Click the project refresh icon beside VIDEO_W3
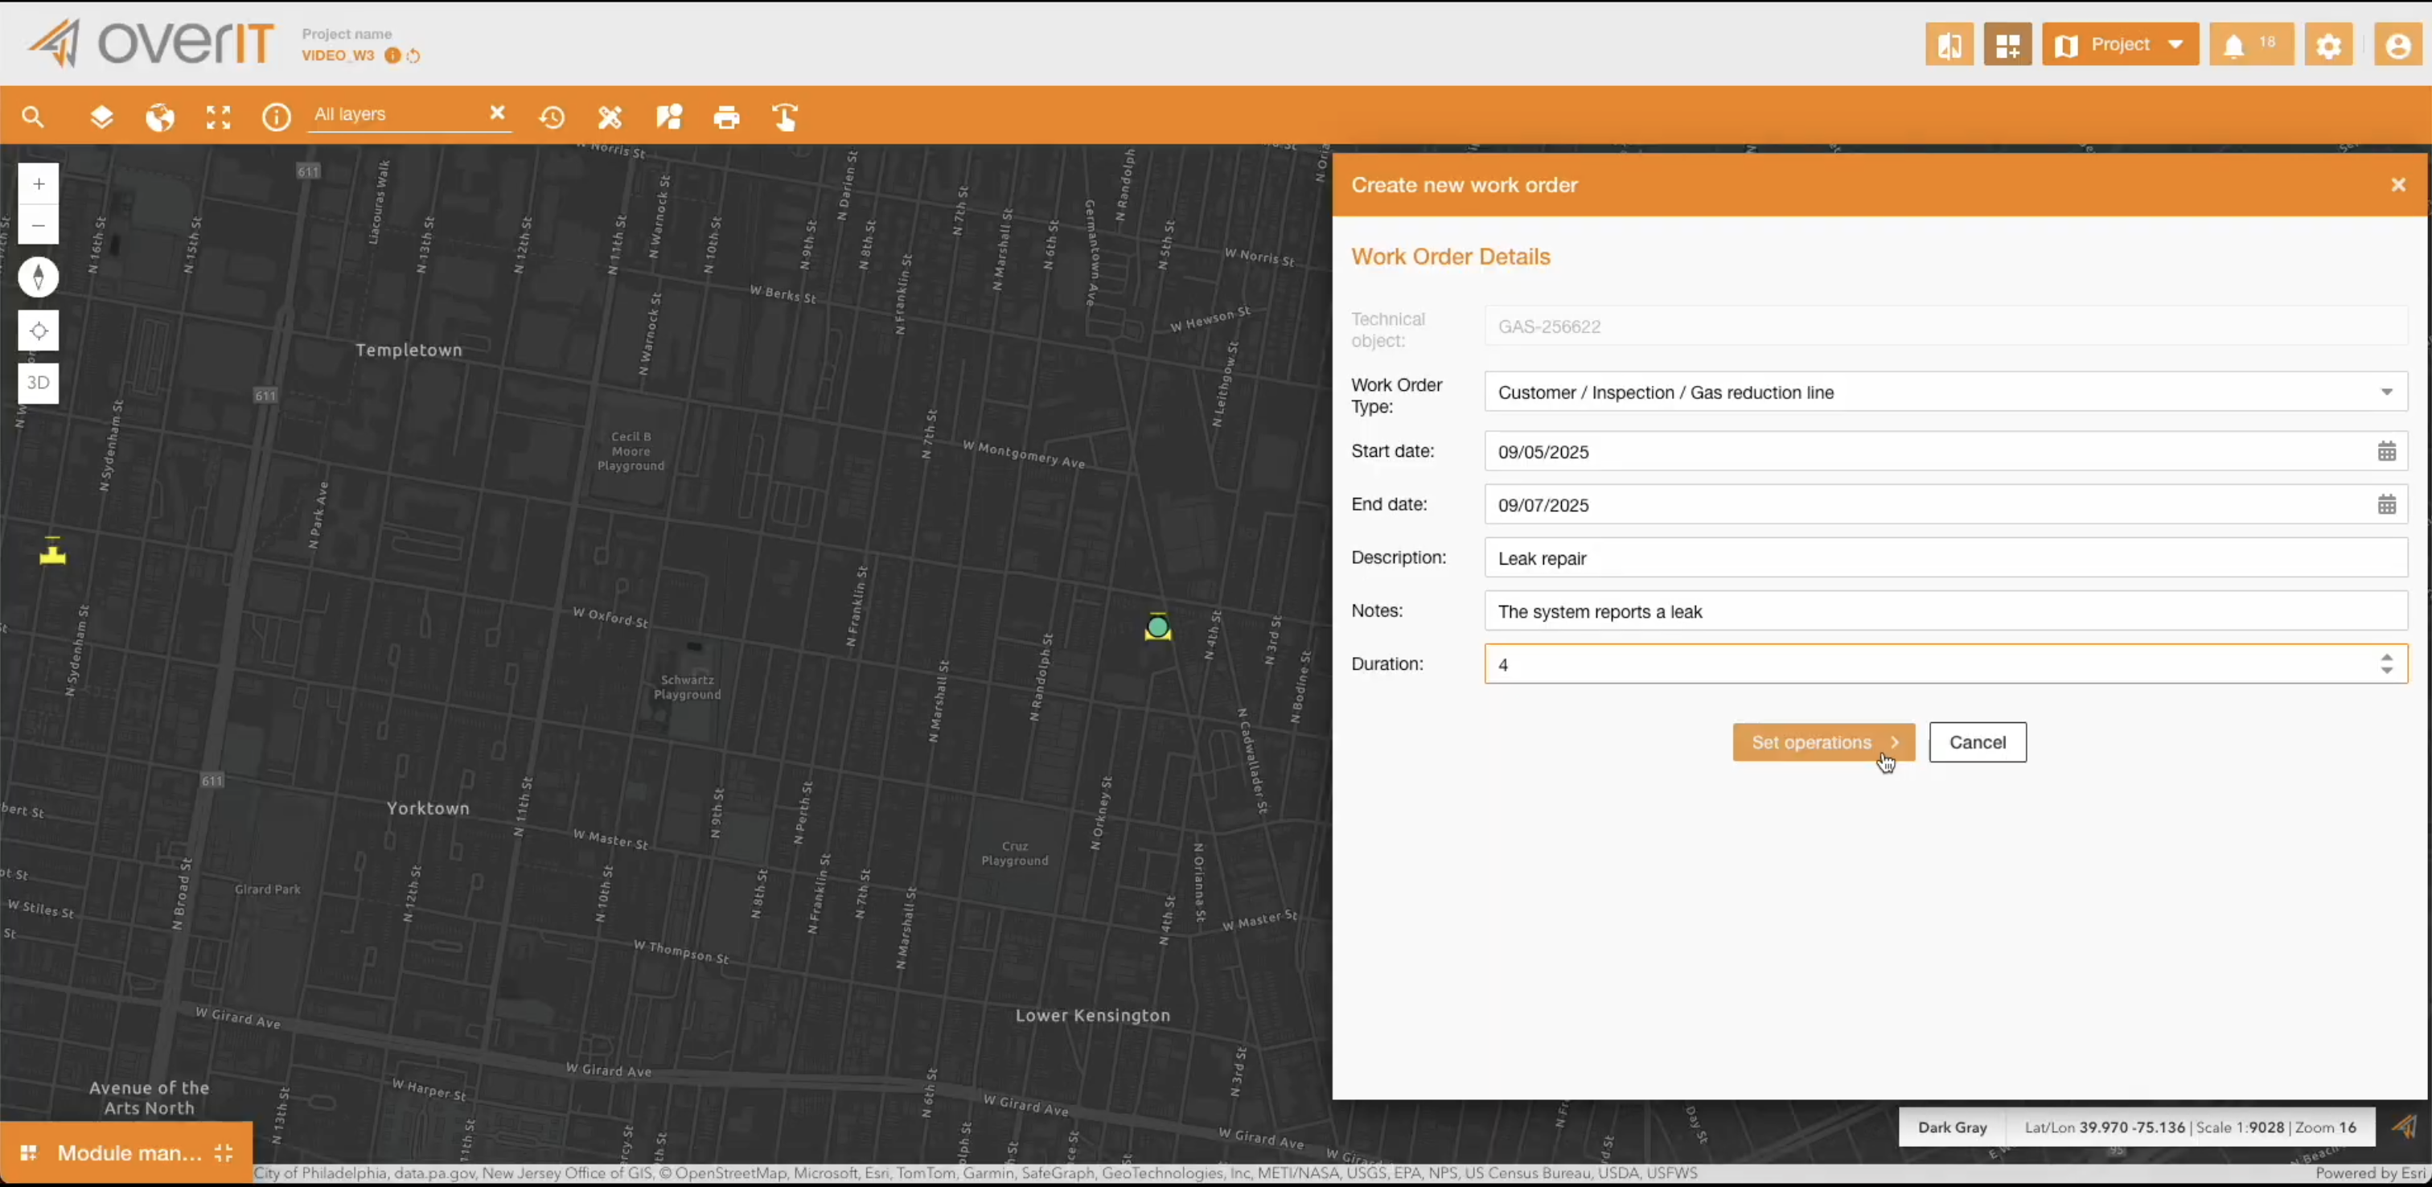Viewport: 2432px width, 1187px height. [x=413, y=55]
